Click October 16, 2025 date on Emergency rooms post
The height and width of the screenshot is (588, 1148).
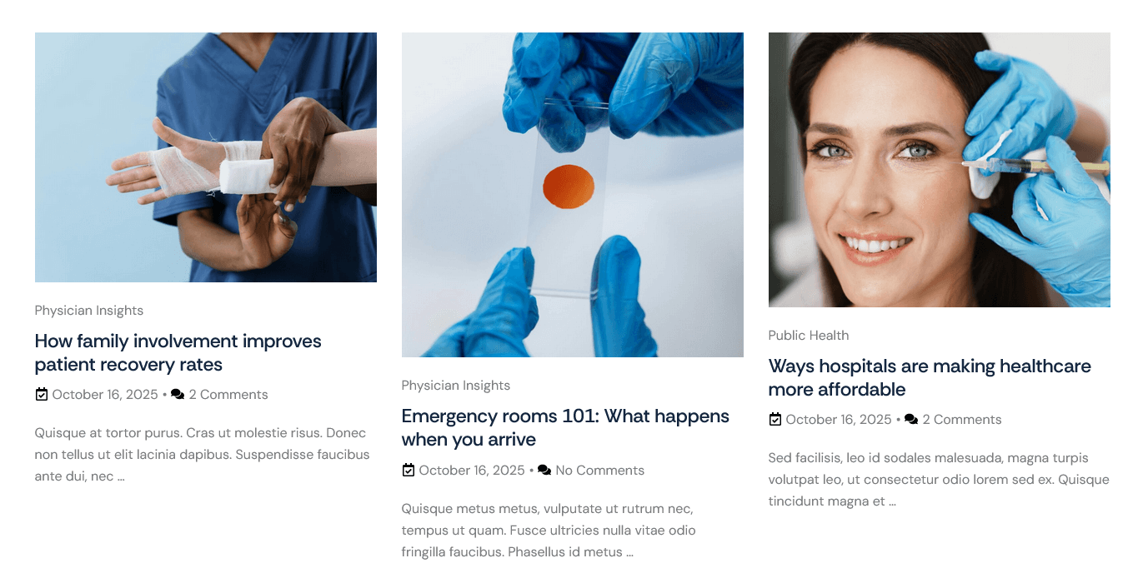(472, 471)
